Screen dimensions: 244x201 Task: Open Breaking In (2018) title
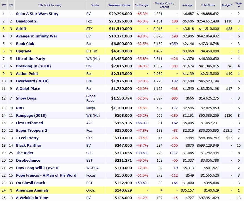(x=33, y=66)
